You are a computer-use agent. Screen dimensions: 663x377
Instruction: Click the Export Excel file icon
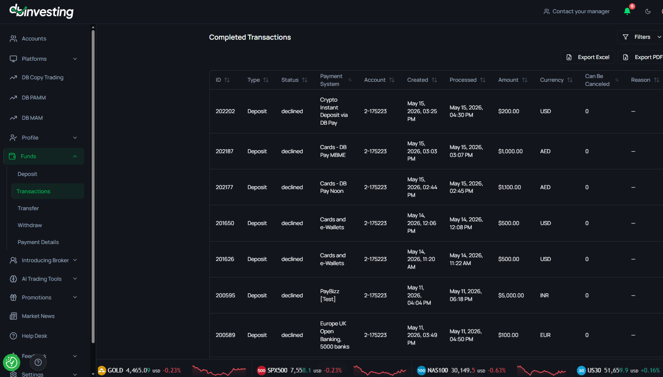(x=569, y=57)
